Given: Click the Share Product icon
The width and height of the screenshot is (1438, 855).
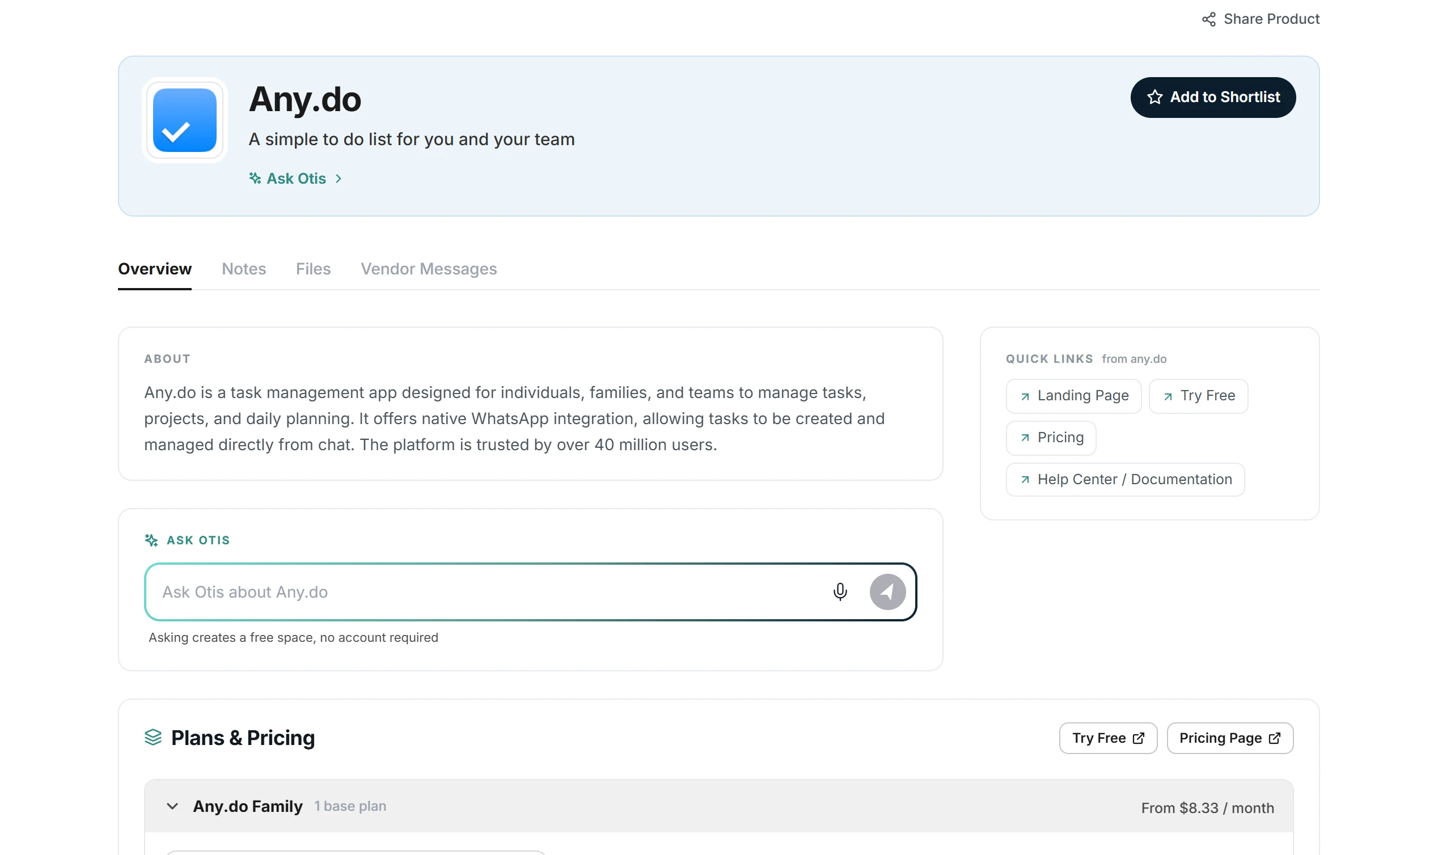Looking at the screenshot, I should pos(1208,19).
